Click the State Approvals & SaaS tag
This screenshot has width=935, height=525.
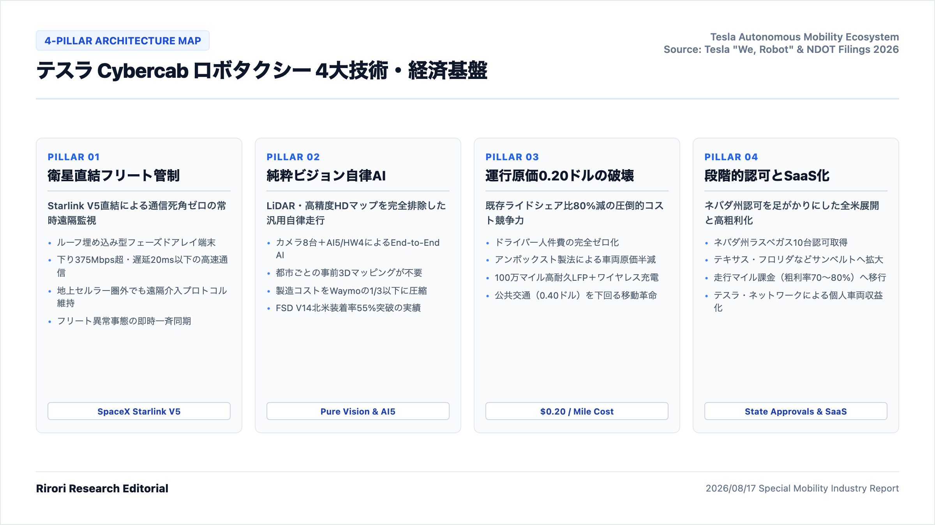pos(796,411)
